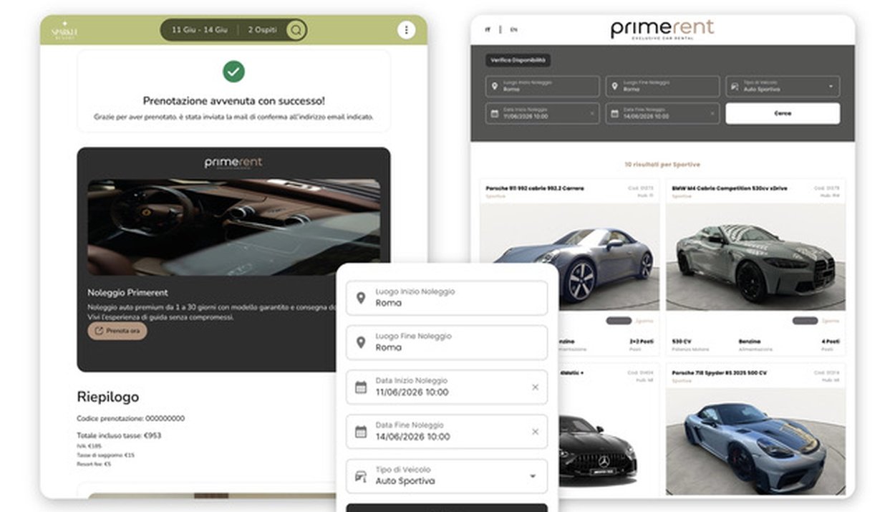This screenshot has height=512, width=895.
Task: Click the Noleggio Primerent heading
Action: [127, 292]
